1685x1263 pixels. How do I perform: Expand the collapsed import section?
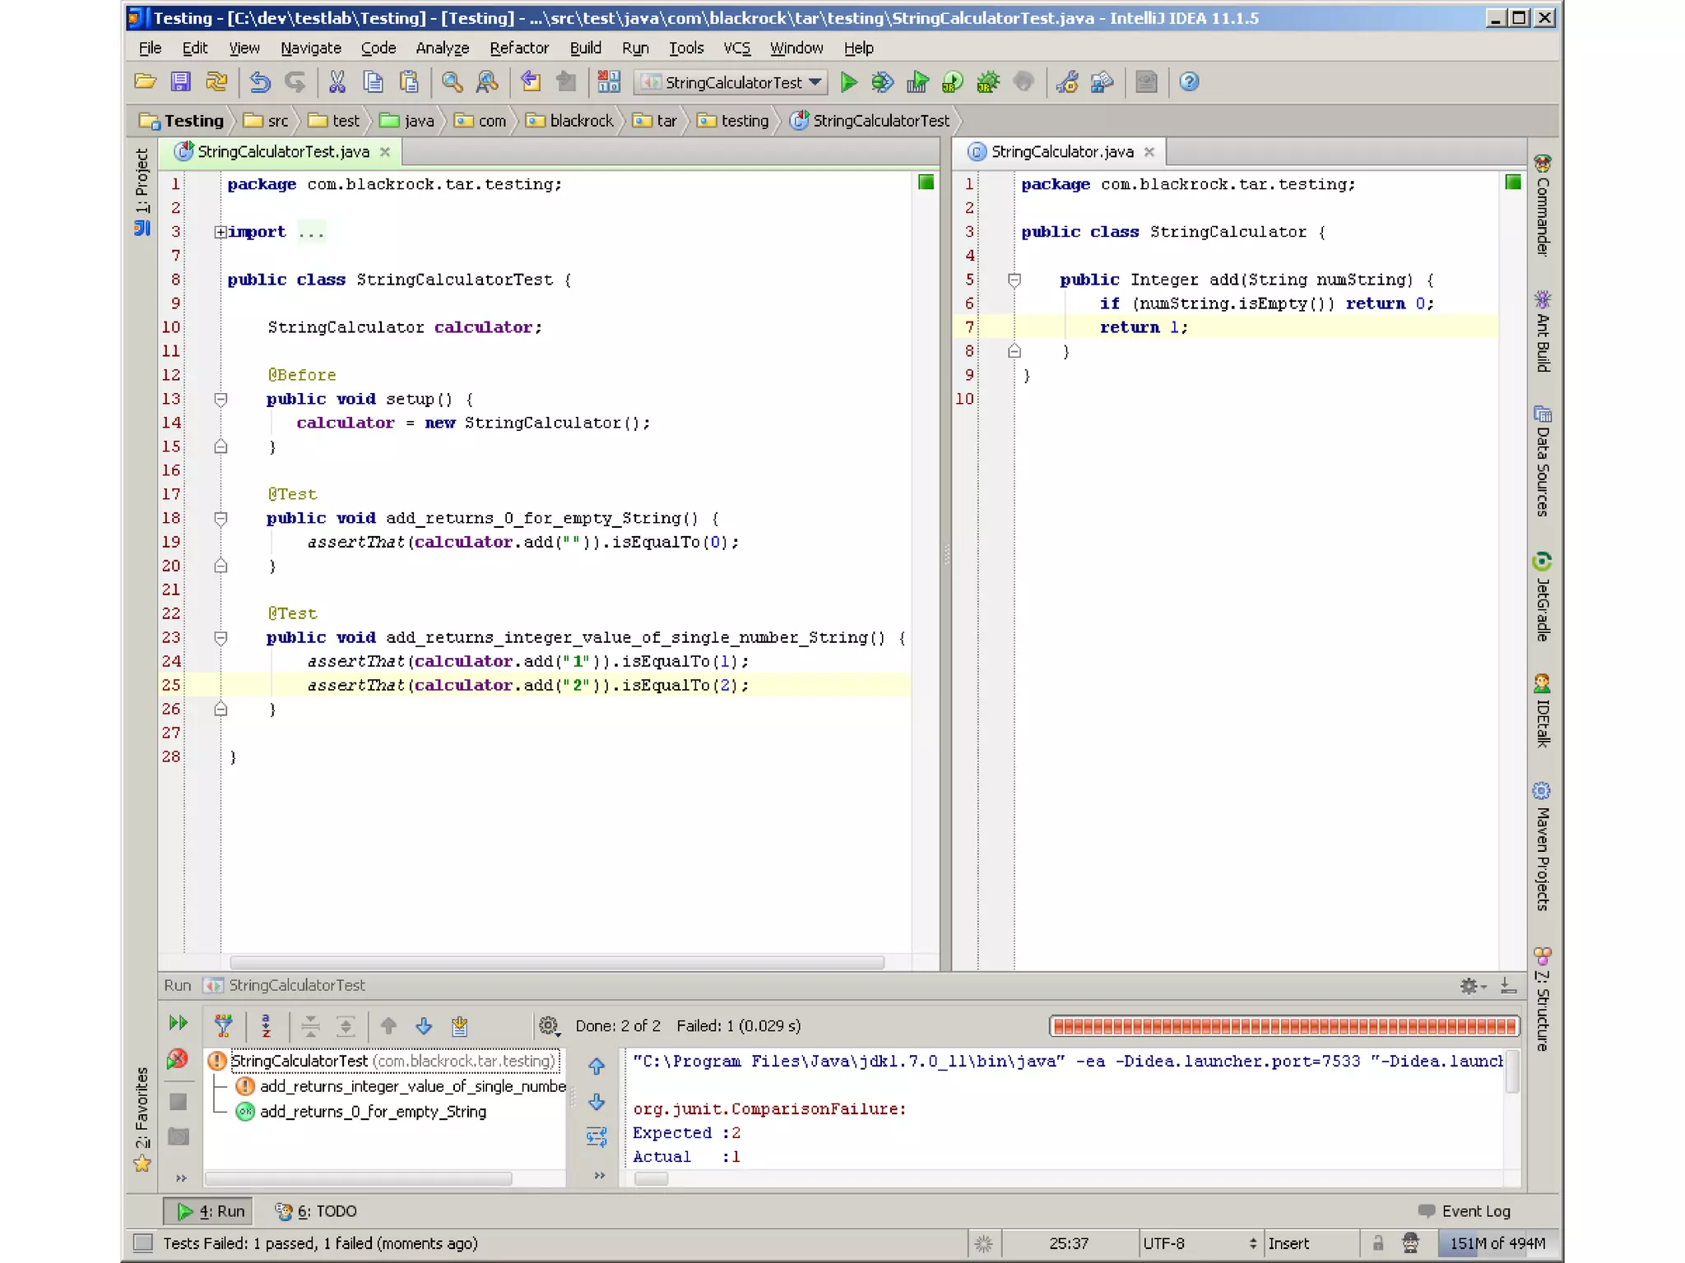coord(220,233)
